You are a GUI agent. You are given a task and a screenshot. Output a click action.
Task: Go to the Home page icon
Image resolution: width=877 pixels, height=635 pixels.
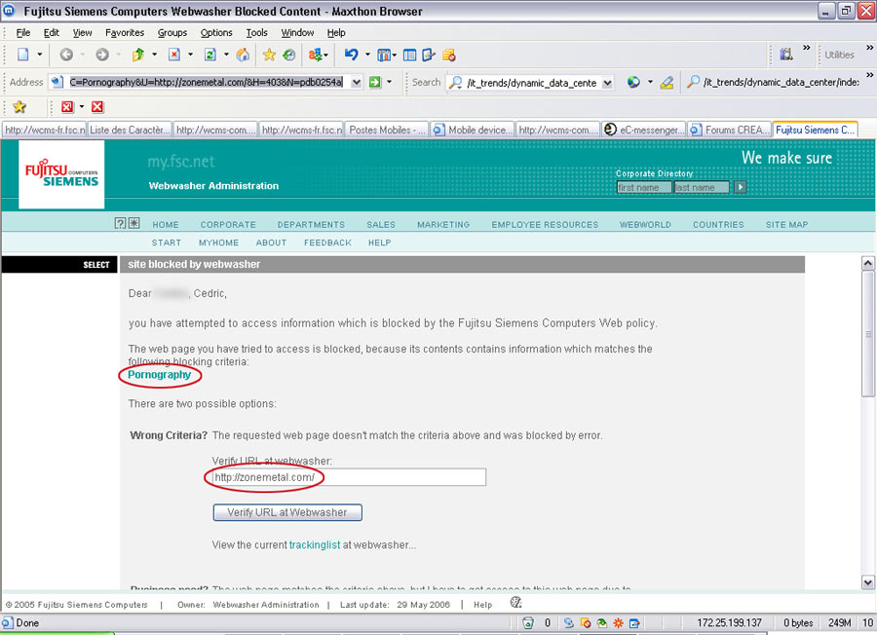(243, 55)
